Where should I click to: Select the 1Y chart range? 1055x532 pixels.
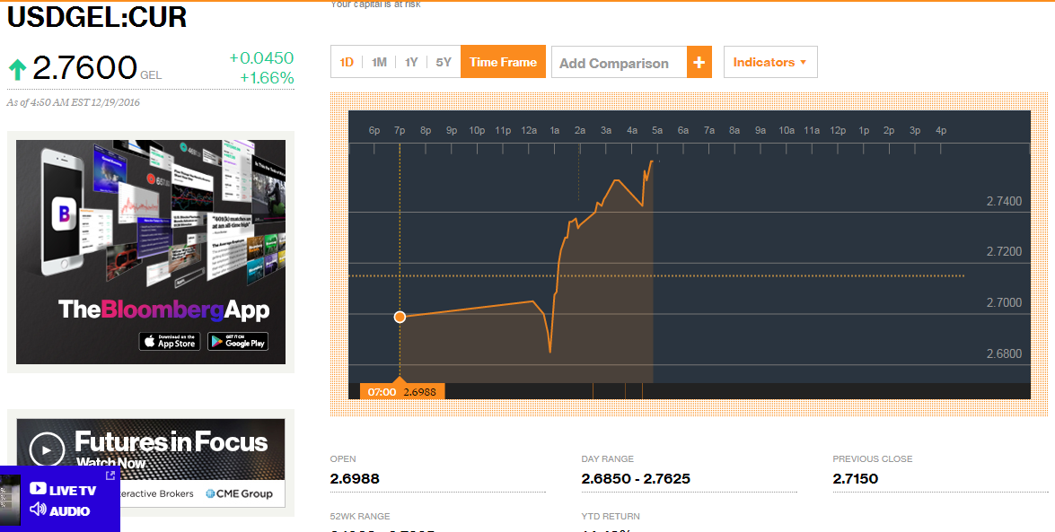(411, 63)
